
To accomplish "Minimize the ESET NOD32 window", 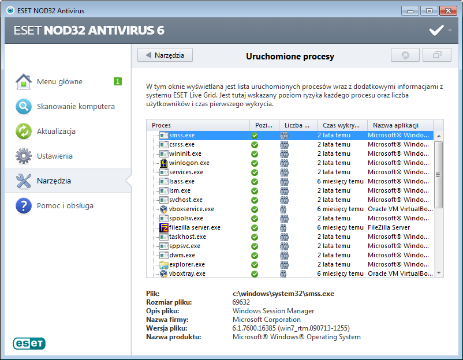I will coord(410,10).
